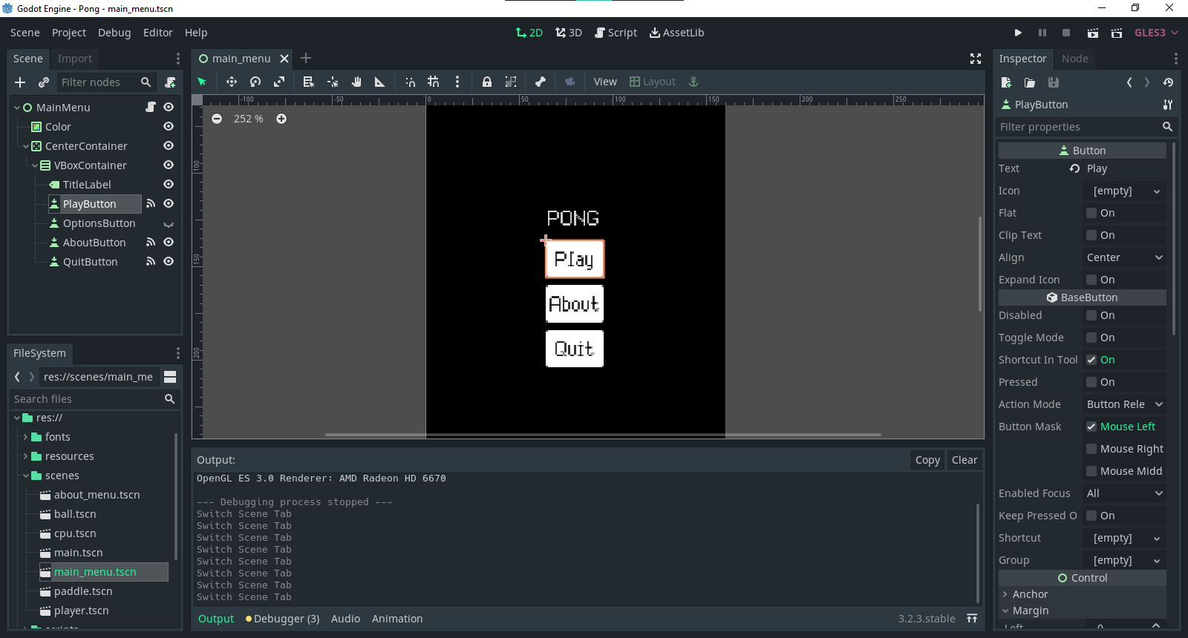
Task: Activate the Pan Mode hand tool
Action: (x=356, y=82)
